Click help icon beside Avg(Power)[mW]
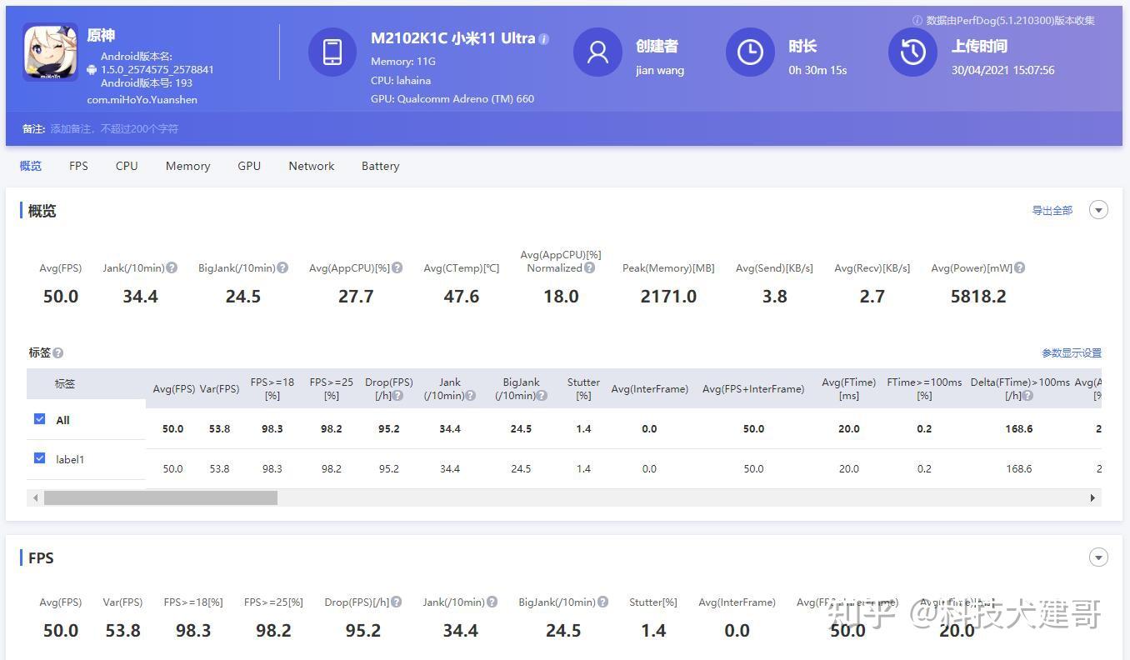Screen dimensions: 1130x660 point(1020,267)
